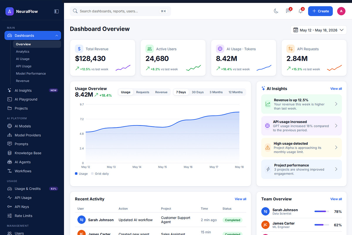Click the Total Revenue sparkline chart
This screenshot has width=352, height=235.
123,68
